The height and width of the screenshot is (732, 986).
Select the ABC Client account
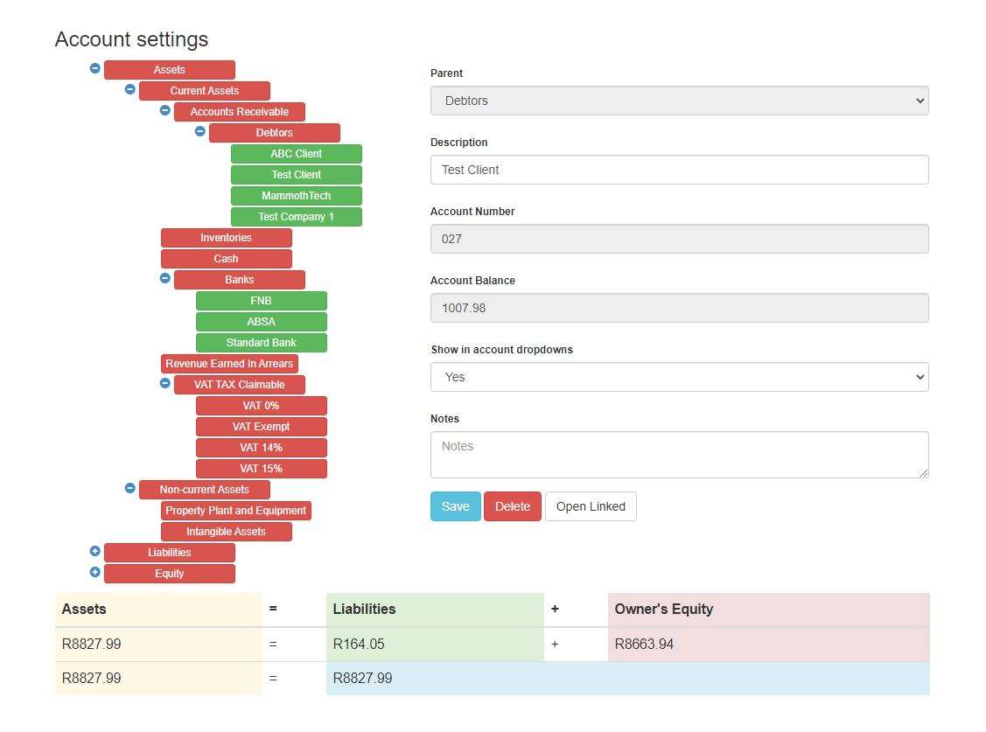tap(296, 154)
